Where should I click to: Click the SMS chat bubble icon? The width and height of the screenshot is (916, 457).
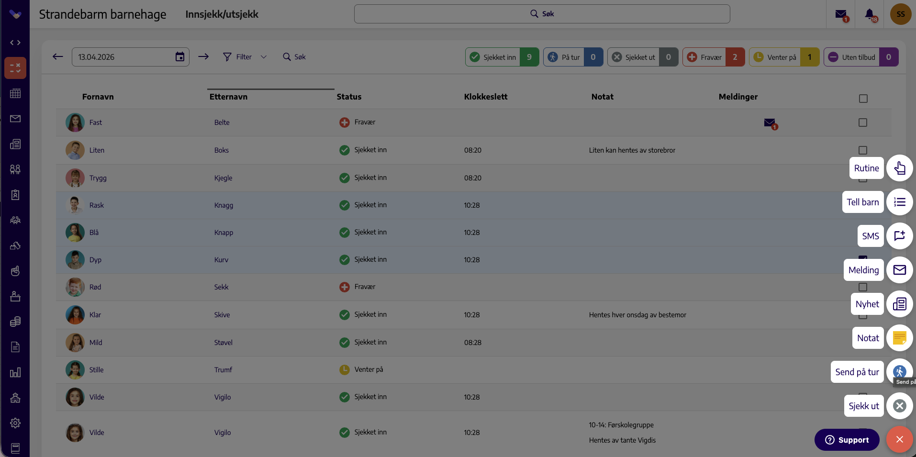tap(899, 236)
